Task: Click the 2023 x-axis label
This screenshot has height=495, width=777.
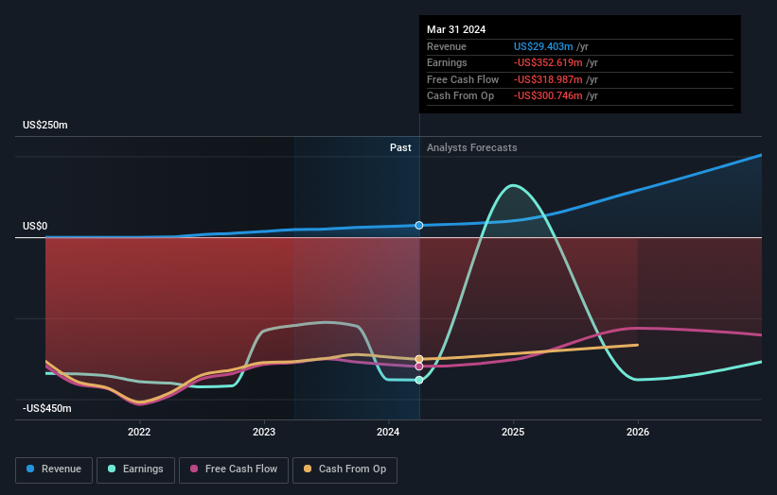Action: pyautogui.click(x=264, y=432)
